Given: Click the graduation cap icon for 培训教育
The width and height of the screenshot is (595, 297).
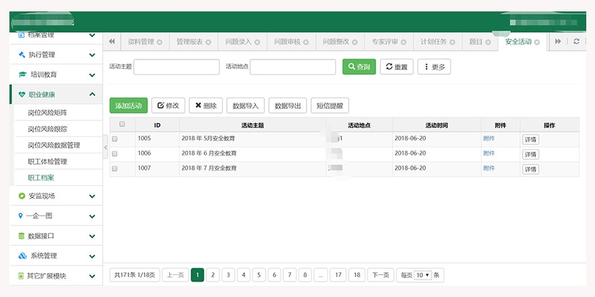Looking at the screenshot, I should pyautogui.click(x=22, y=75).
